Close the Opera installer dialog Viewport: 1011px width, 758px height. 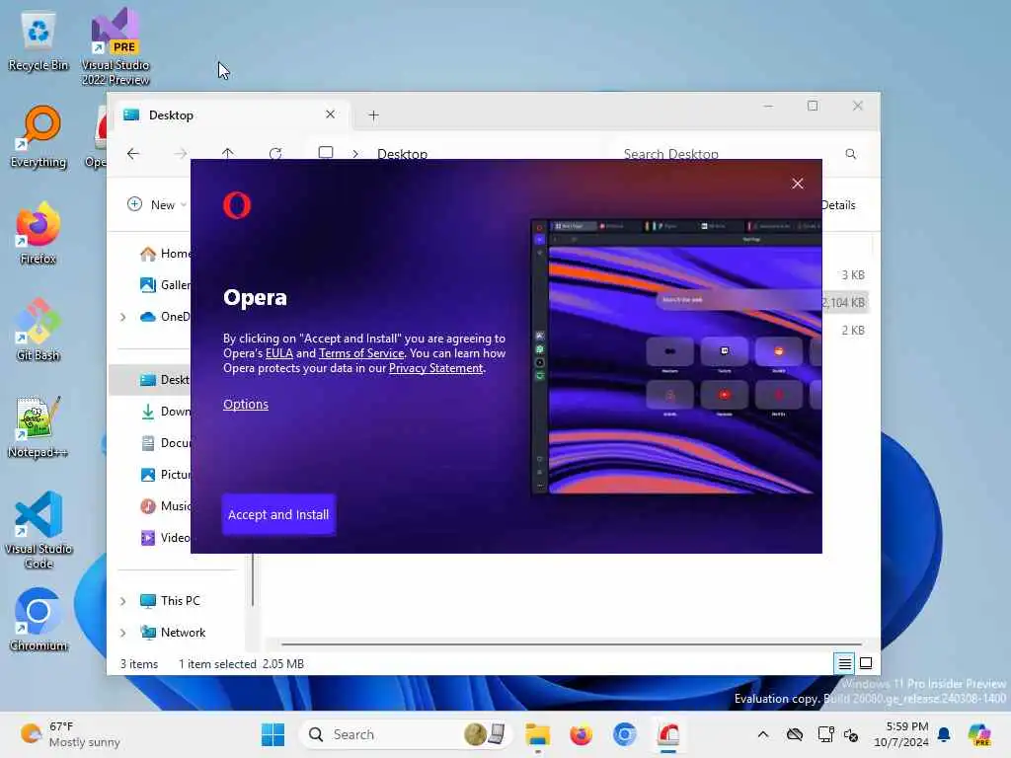(x=798, y=184)
